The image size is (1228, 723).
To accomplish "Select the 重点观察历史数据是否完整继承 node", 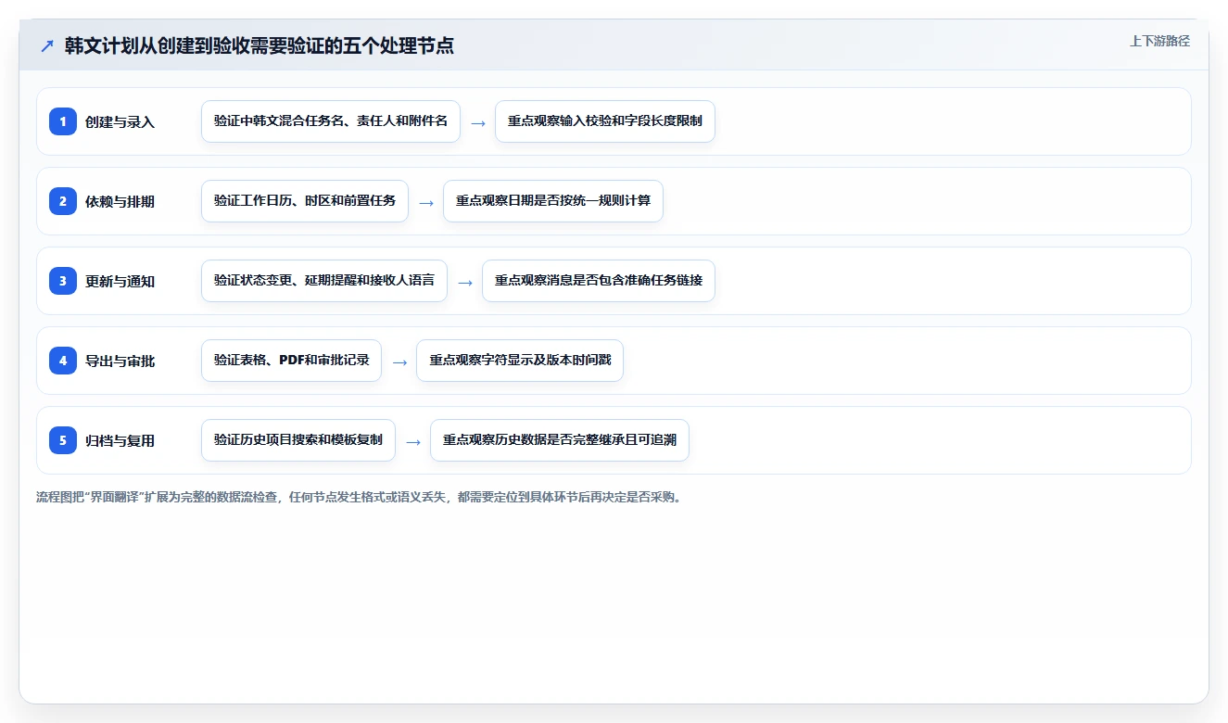I will point(560,440).
